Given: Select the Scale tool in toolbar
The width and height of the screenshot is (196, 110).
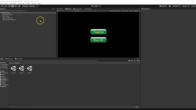Looking at the screenshot, I should tap(9, 6).
